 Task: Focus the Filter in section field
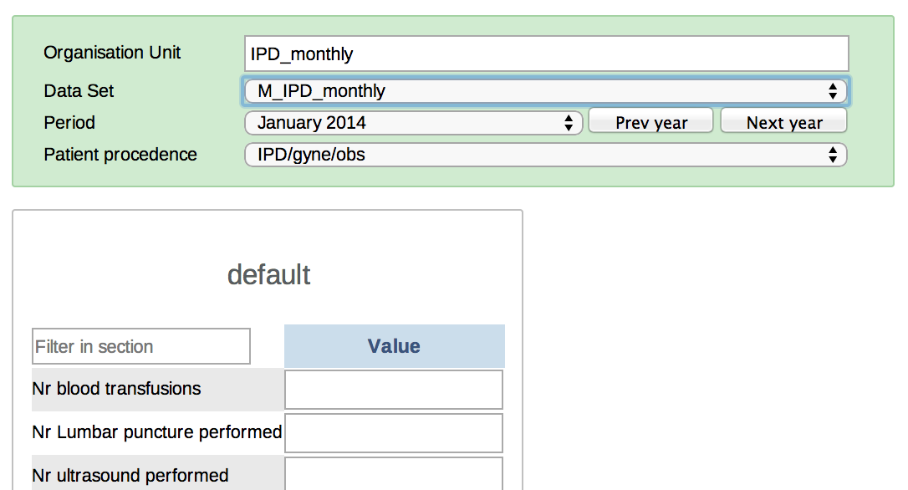coord(141,346)
